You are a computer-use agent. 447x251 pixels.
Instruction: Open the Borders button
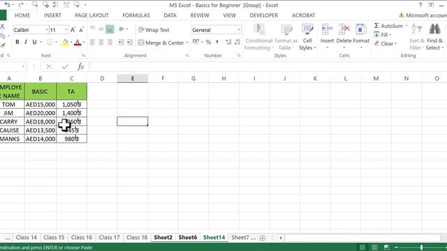tap(50, 42)
